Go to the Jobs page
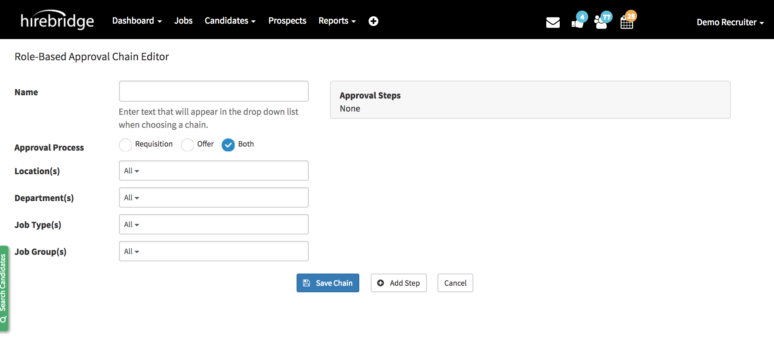This screenshot has height=346, width=774. pyautogui.click(x=183, y=21)
